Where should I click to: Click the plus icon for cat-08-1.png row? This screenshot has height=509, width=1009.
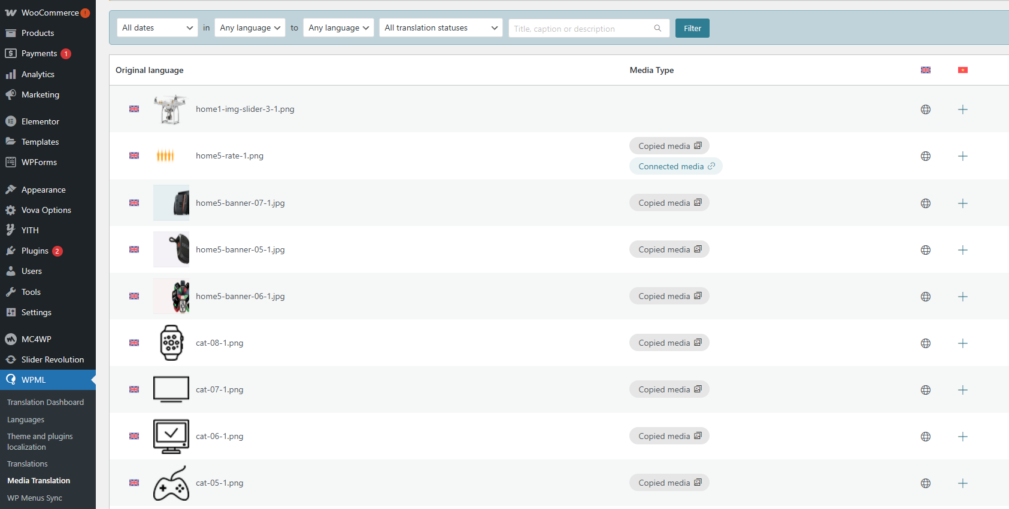pyautogui.click(x=962, y=343)
